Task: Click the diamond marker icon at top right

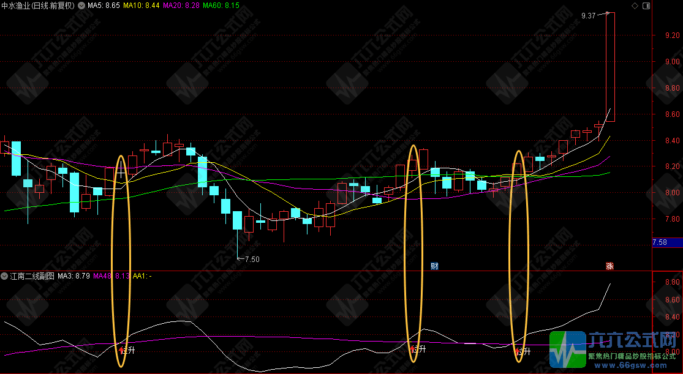Action: (x=634, y=6)
